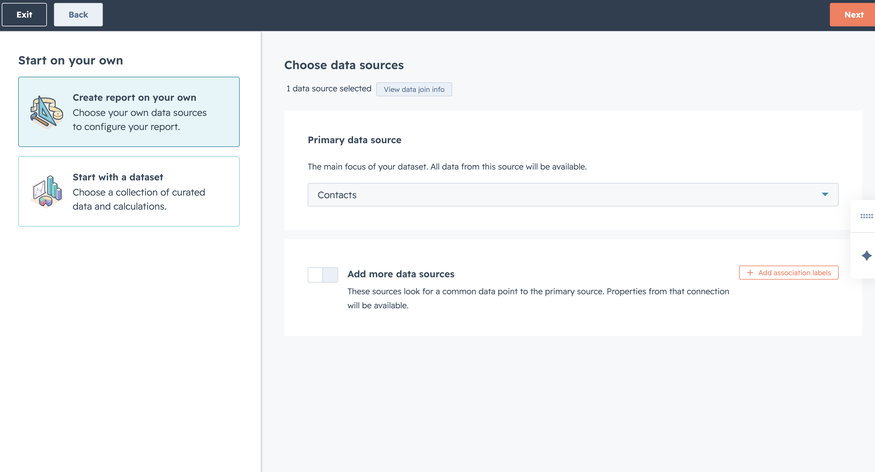
Task: Click Add association labels button
Action: [x=788, y=273]
